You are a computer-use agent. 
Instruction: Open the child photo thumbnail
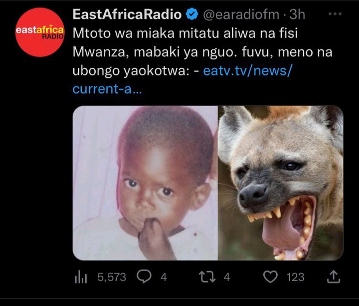[x=145, y=183]
